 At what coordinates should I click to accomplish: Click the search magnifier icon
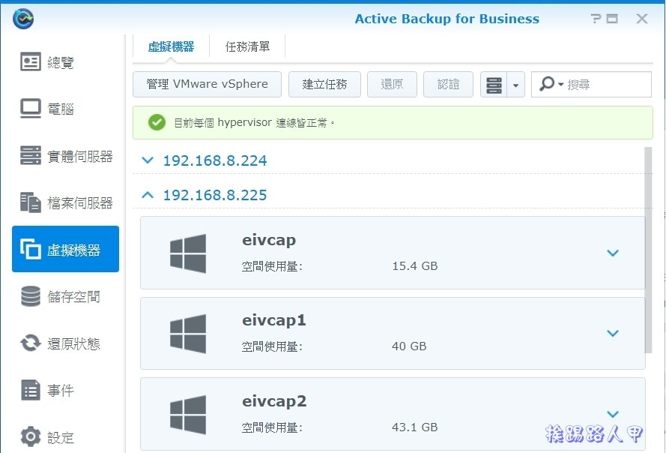(547, 84)
